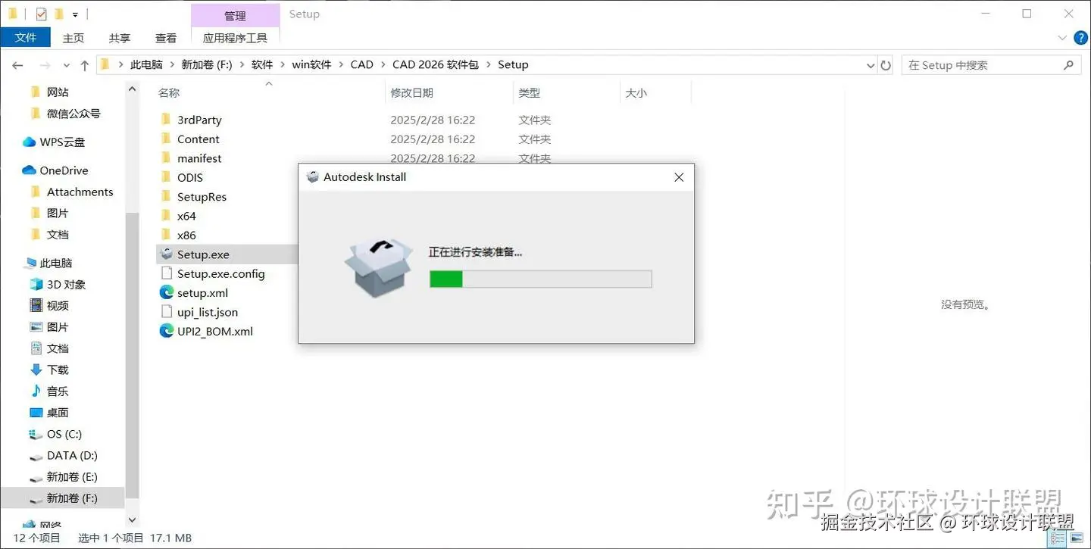Screen dimensions: 1091x549
Task: Open Windows help question mark icon
Action: pyautogui.click(x=1080, y=38)
